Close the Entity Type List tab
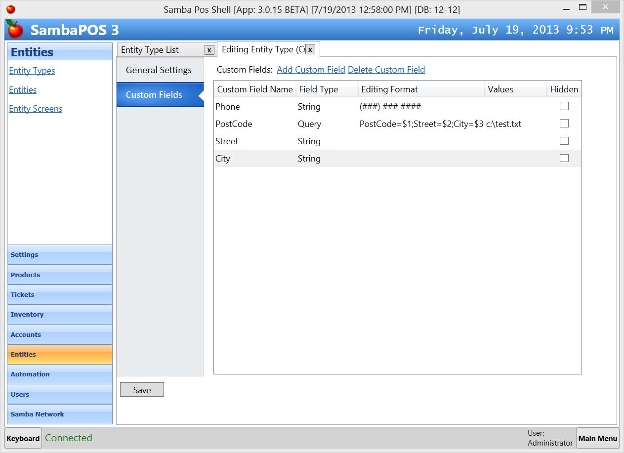 [x=208, y=49]
